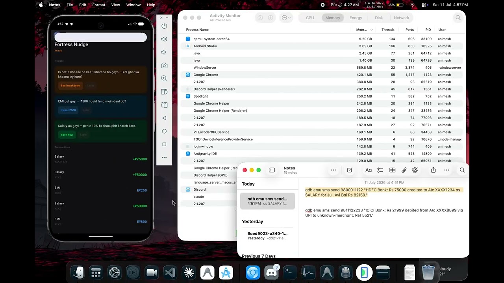The height and width of the screenshot is (283, 504).
Task: Click the Notes share icon
Action: 433,170
